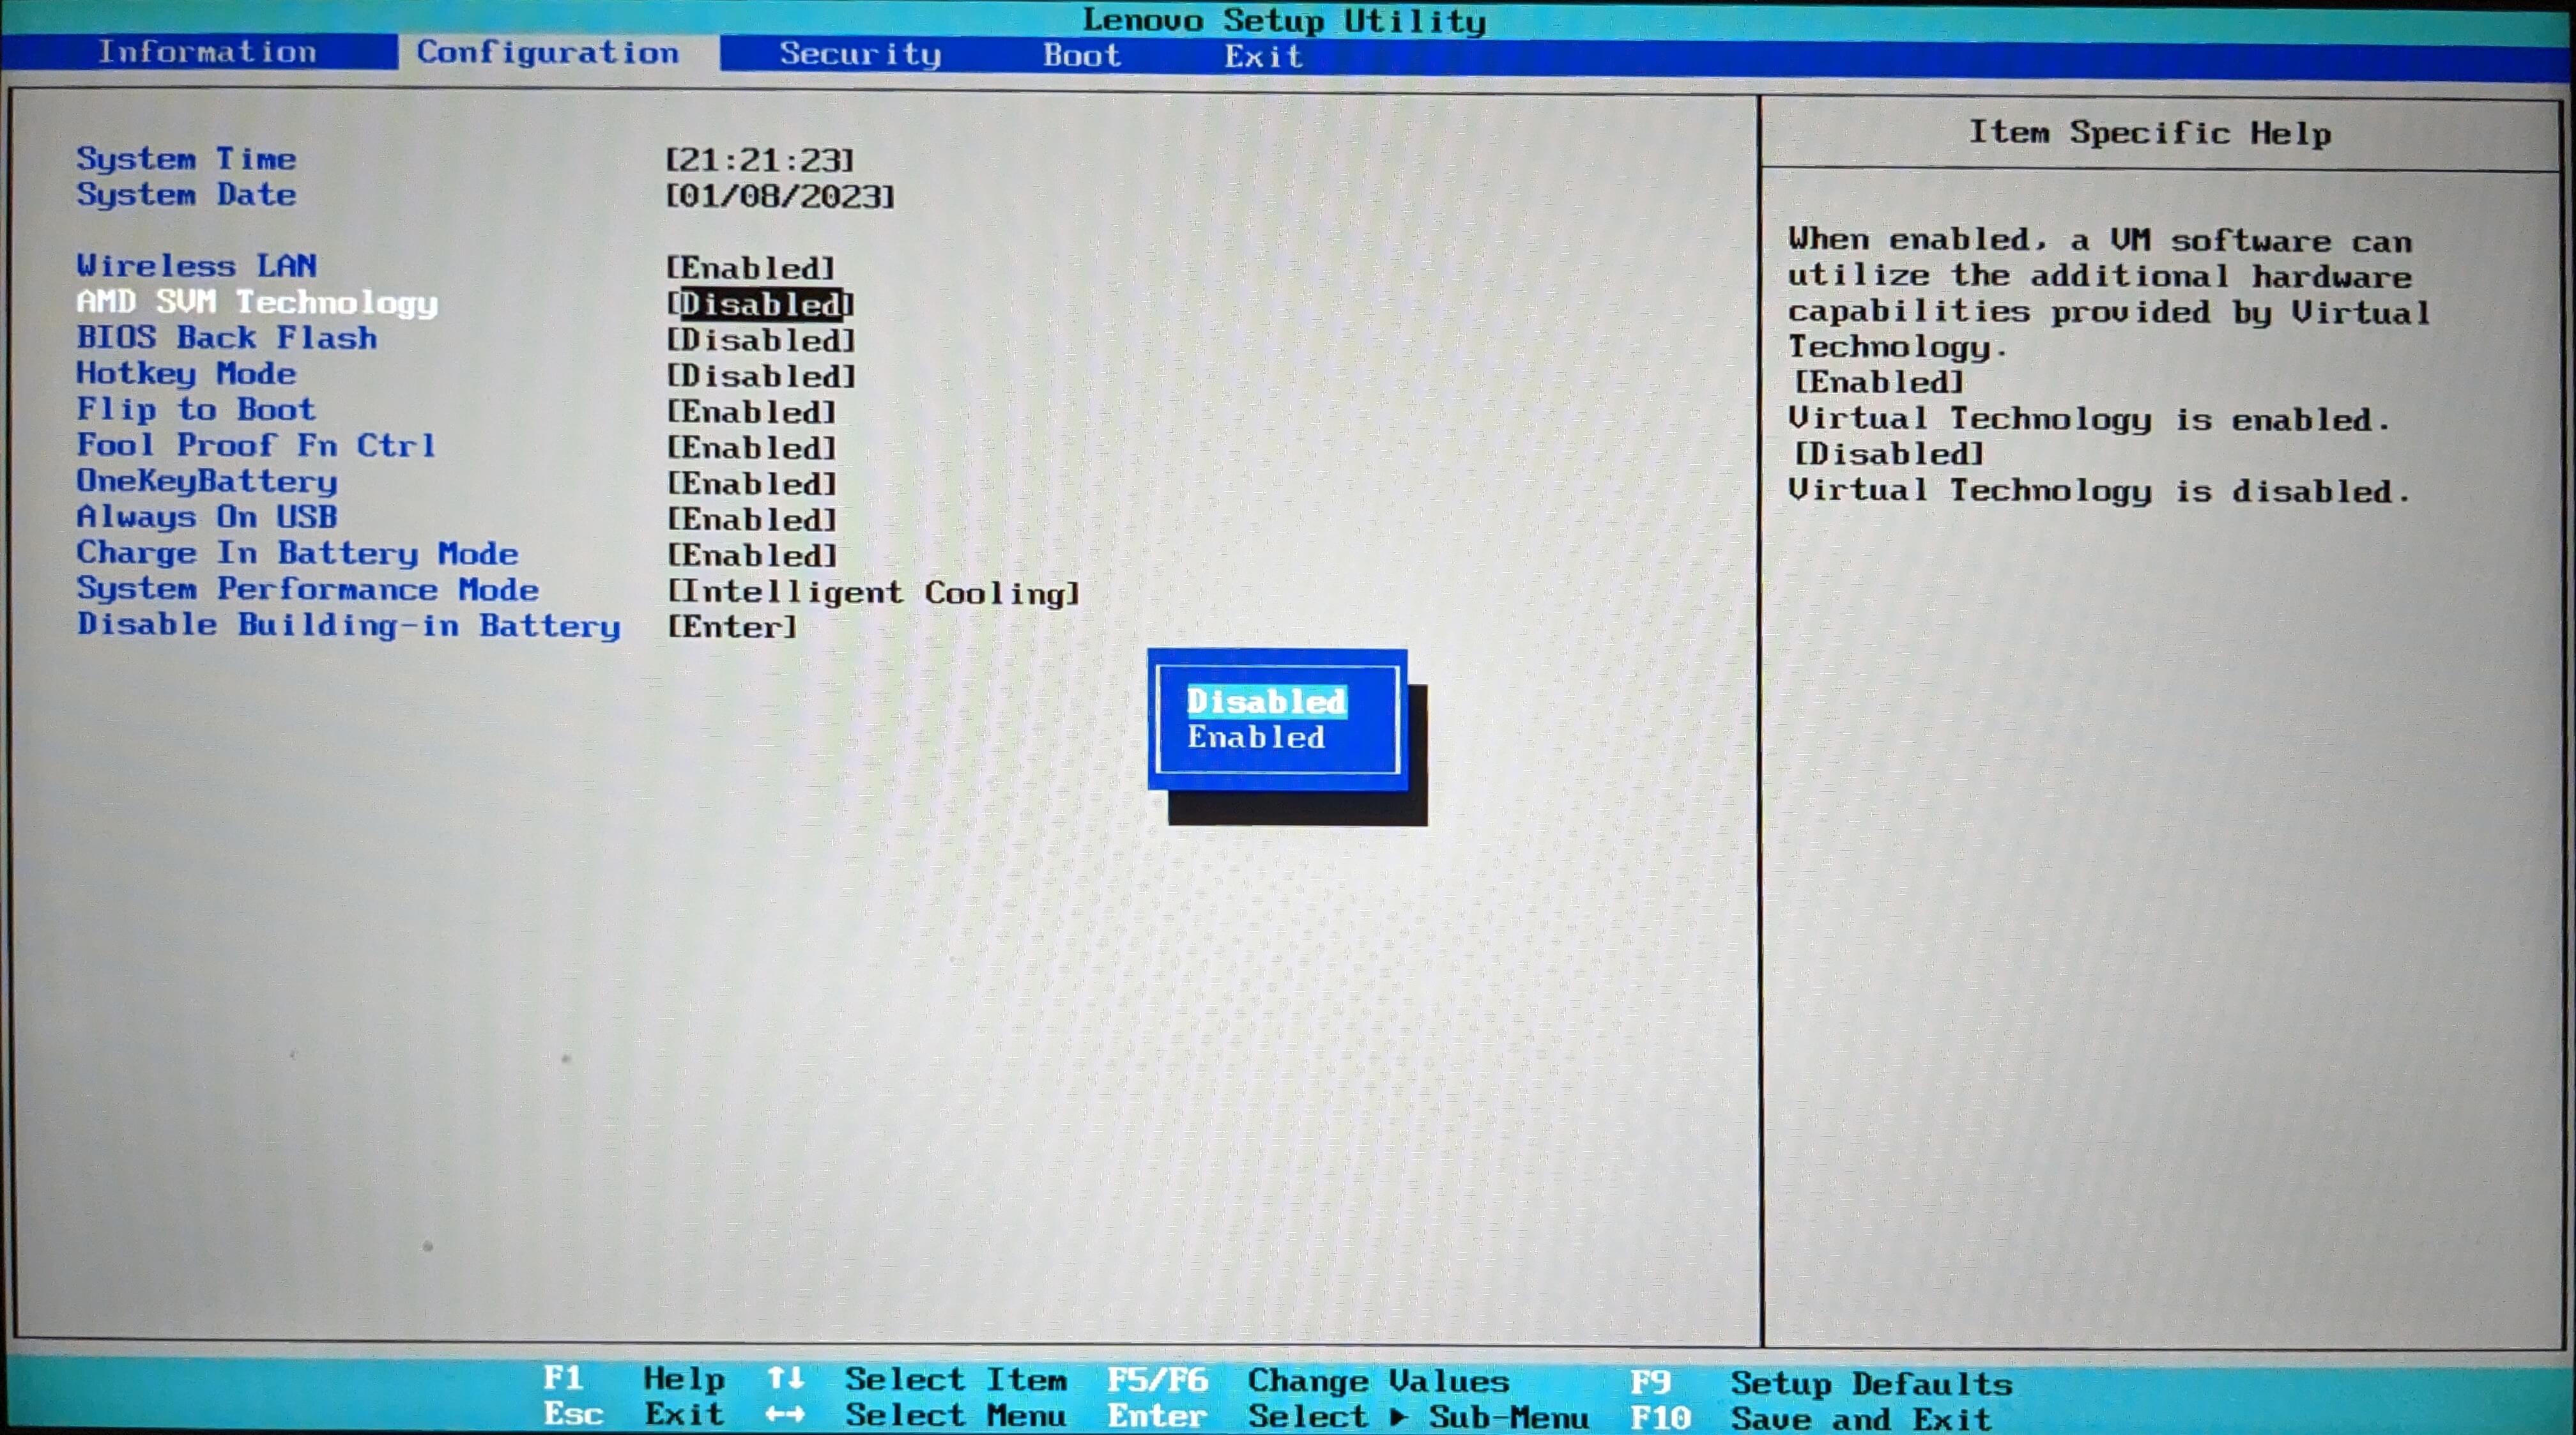Toggle Hotkey Mode Disabled value
This screenshot has width=2576, height=1435.
pos(760,376)
